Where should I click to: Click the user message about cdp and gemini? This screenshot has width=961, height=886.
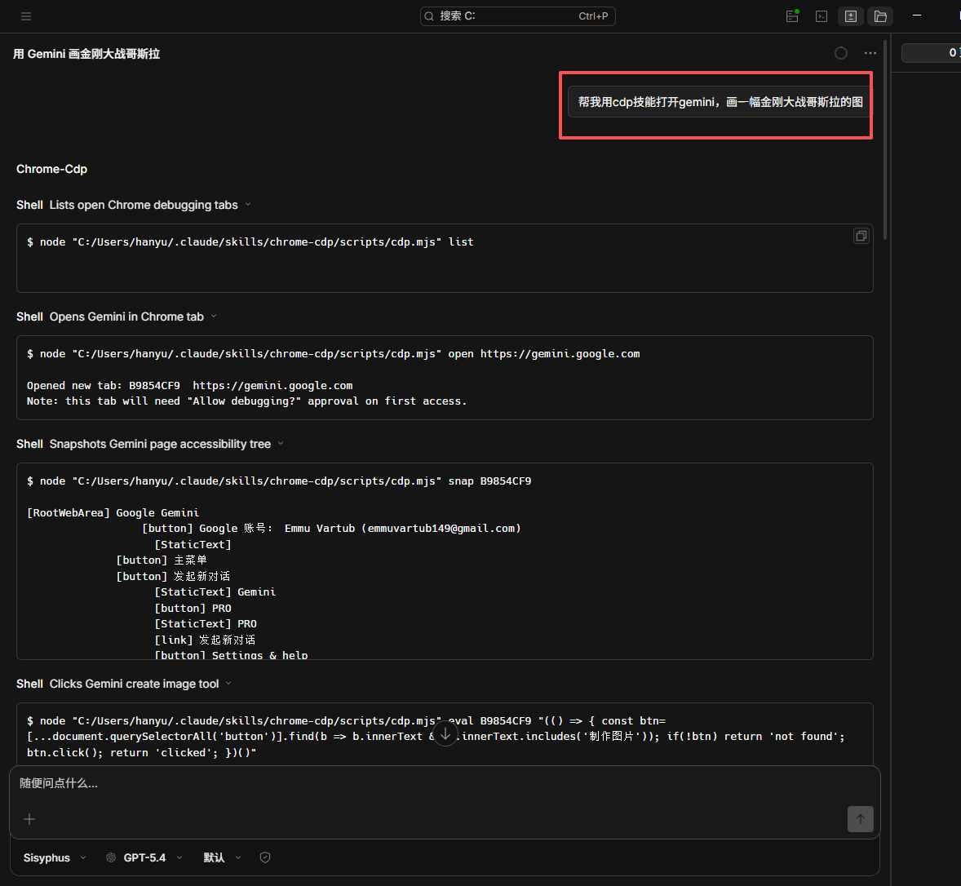720,102
